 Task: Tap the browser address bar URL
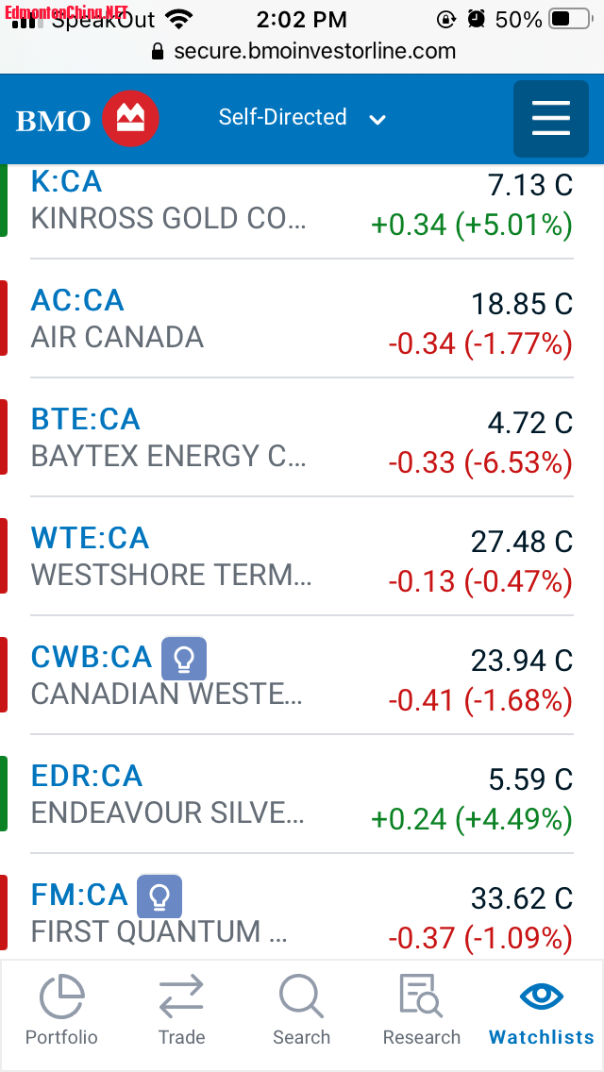coord(313,51)
